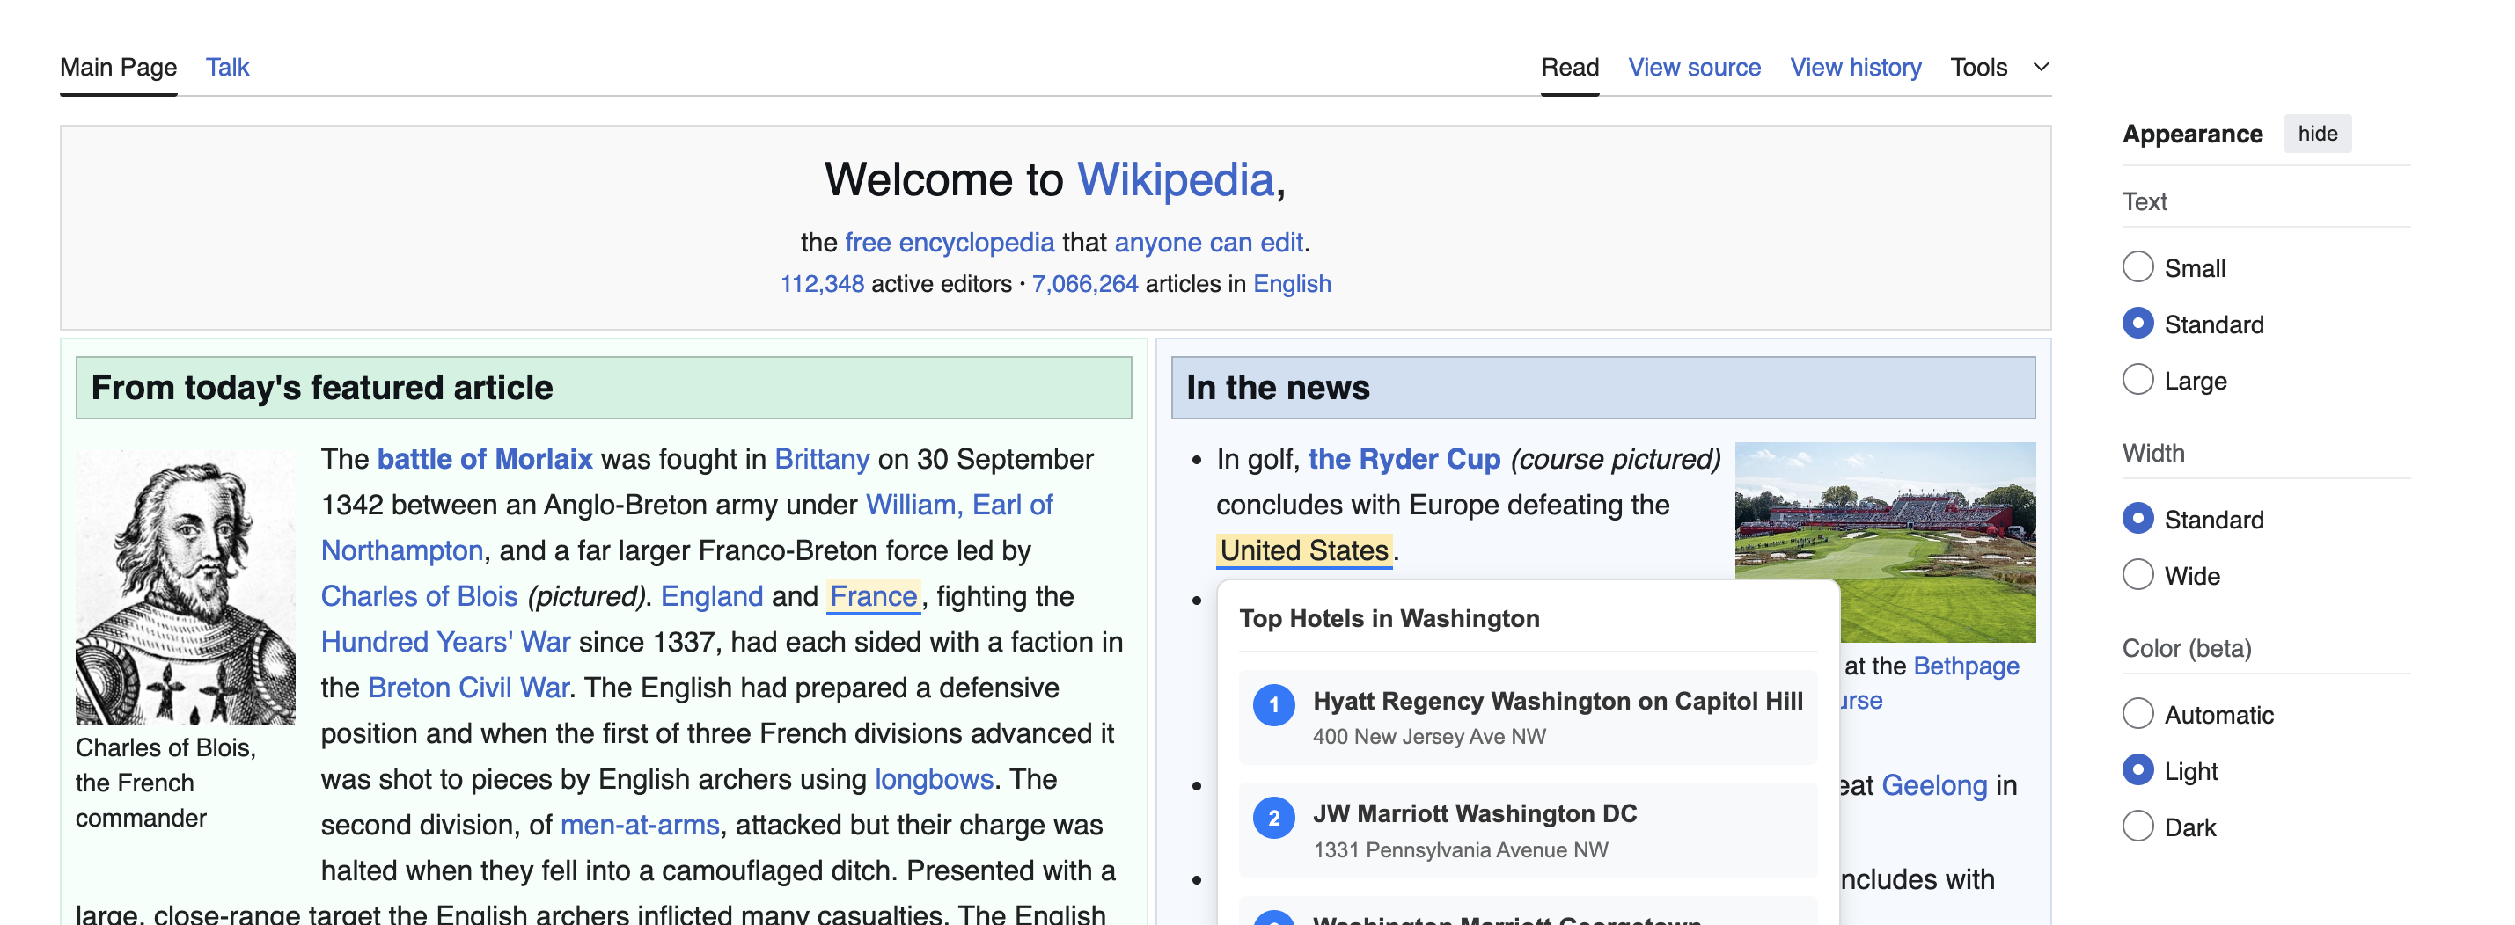Follow the Ryder Cup link
This screenshot has height=925, width=2515.
1403,459
